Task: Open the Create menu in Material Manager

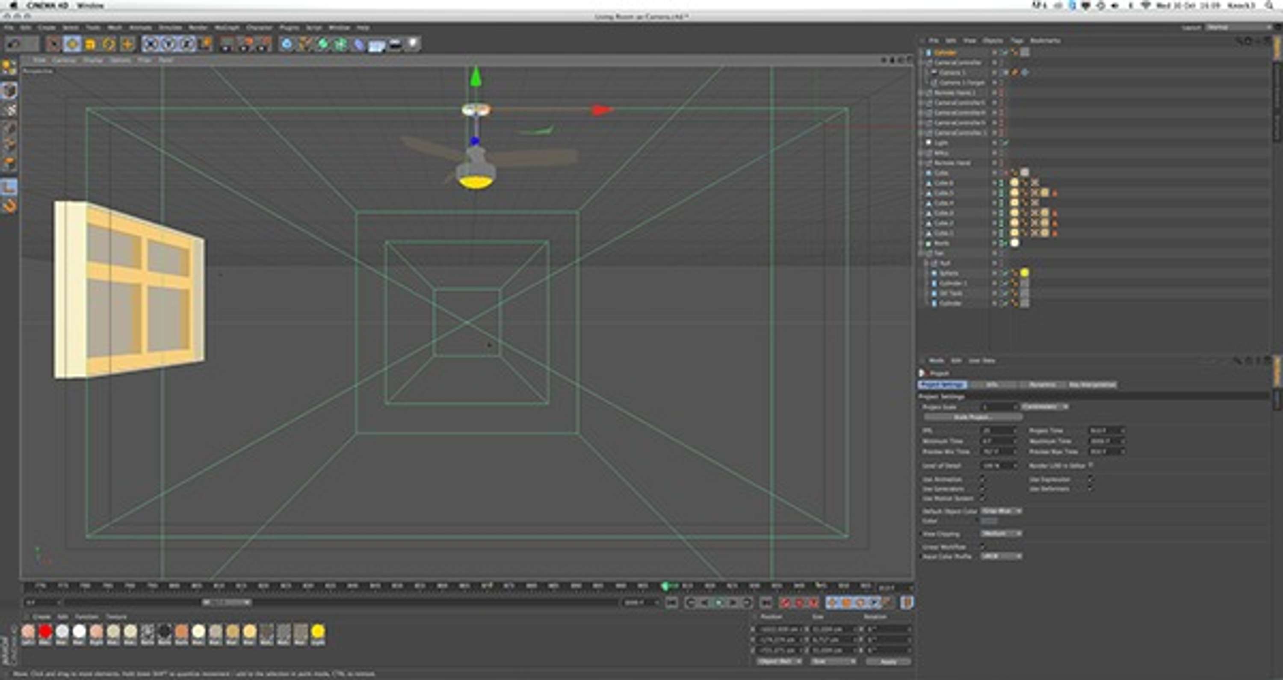Action: [41, 617]
